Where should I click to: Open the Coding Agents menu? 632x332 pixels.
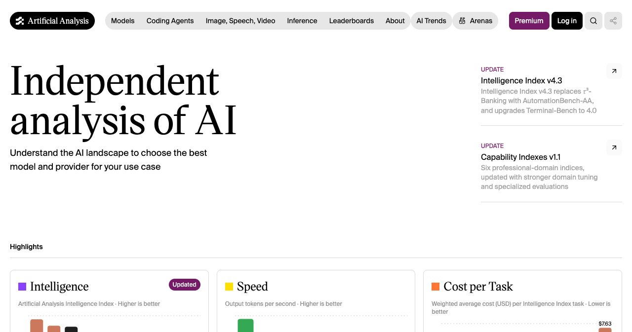point(170,21)
